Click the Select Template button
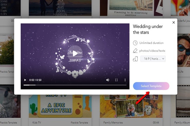This screenshot has width=190, height=126. point(151,86)
